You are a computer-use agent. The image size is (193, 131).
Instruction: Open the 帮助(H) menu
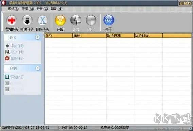pos(56,9)
